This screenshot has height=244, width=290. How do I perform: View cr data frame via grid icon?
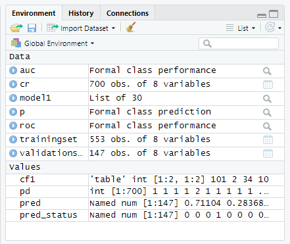click(x=268, y=85)
